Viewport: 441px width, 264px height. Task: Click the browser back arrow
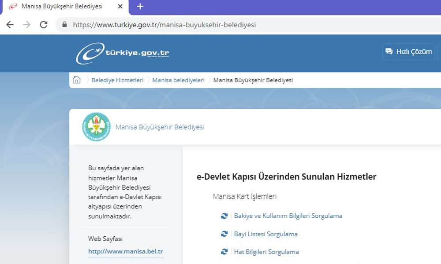click(10, 25)
